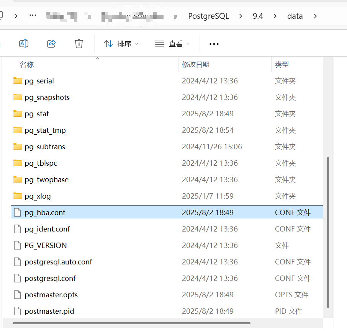The image size is (347, 331).
Task: Click the PID 文件 type cell
Action: click(x=288, y=311)
